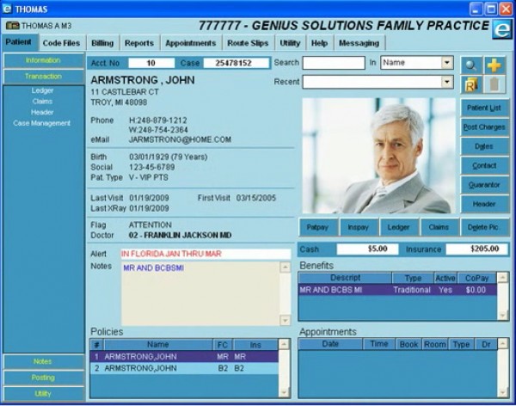The width and height of the screenshot is (516, 406).
Task: Open the Route Slips tab
Action: [248, 43]
